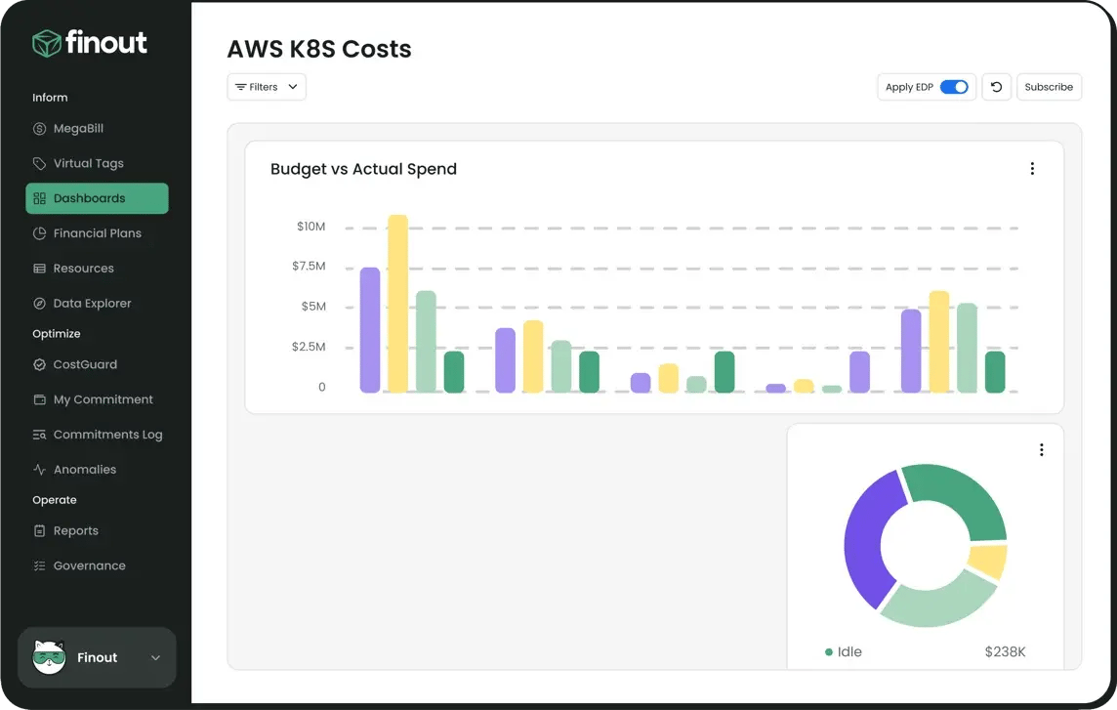Image resolution: width=1117 pixels, height=710 pixels.
Task: Click the Dashboards grid icon
Action: [x=39, y=199]
